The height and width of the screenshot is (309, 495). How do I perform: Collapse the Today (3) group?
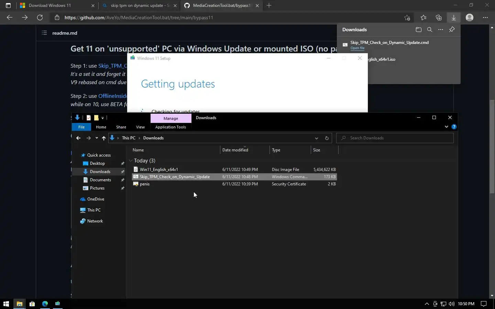pos(131,160)
